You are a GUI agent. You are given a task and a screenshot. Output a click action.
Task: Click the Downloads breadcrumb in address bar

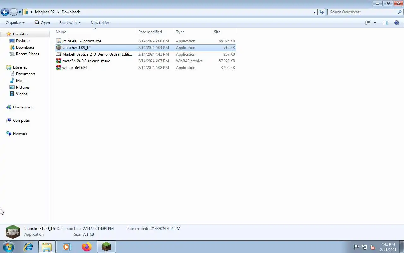pyautogui.click(x=71, y=12)
